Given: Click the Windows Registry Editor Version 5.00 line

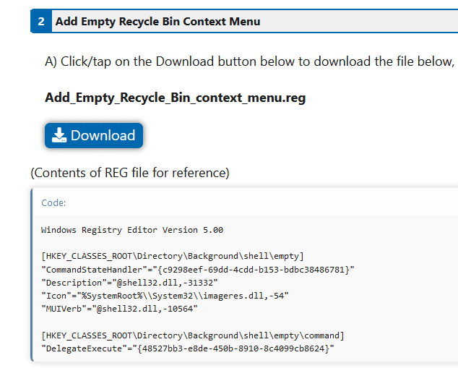Looking at the screenshot, I should pyautogui.click(x=132, y=230).
